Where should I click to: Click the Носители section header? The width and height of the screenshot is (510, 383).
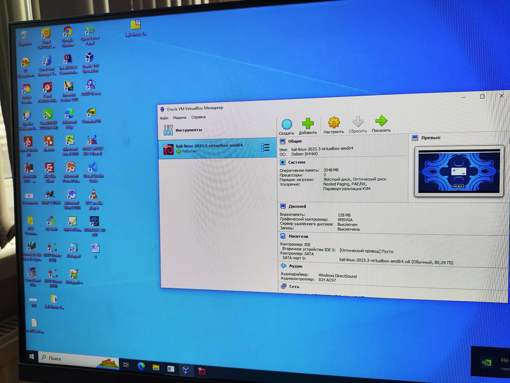point(298,236)
